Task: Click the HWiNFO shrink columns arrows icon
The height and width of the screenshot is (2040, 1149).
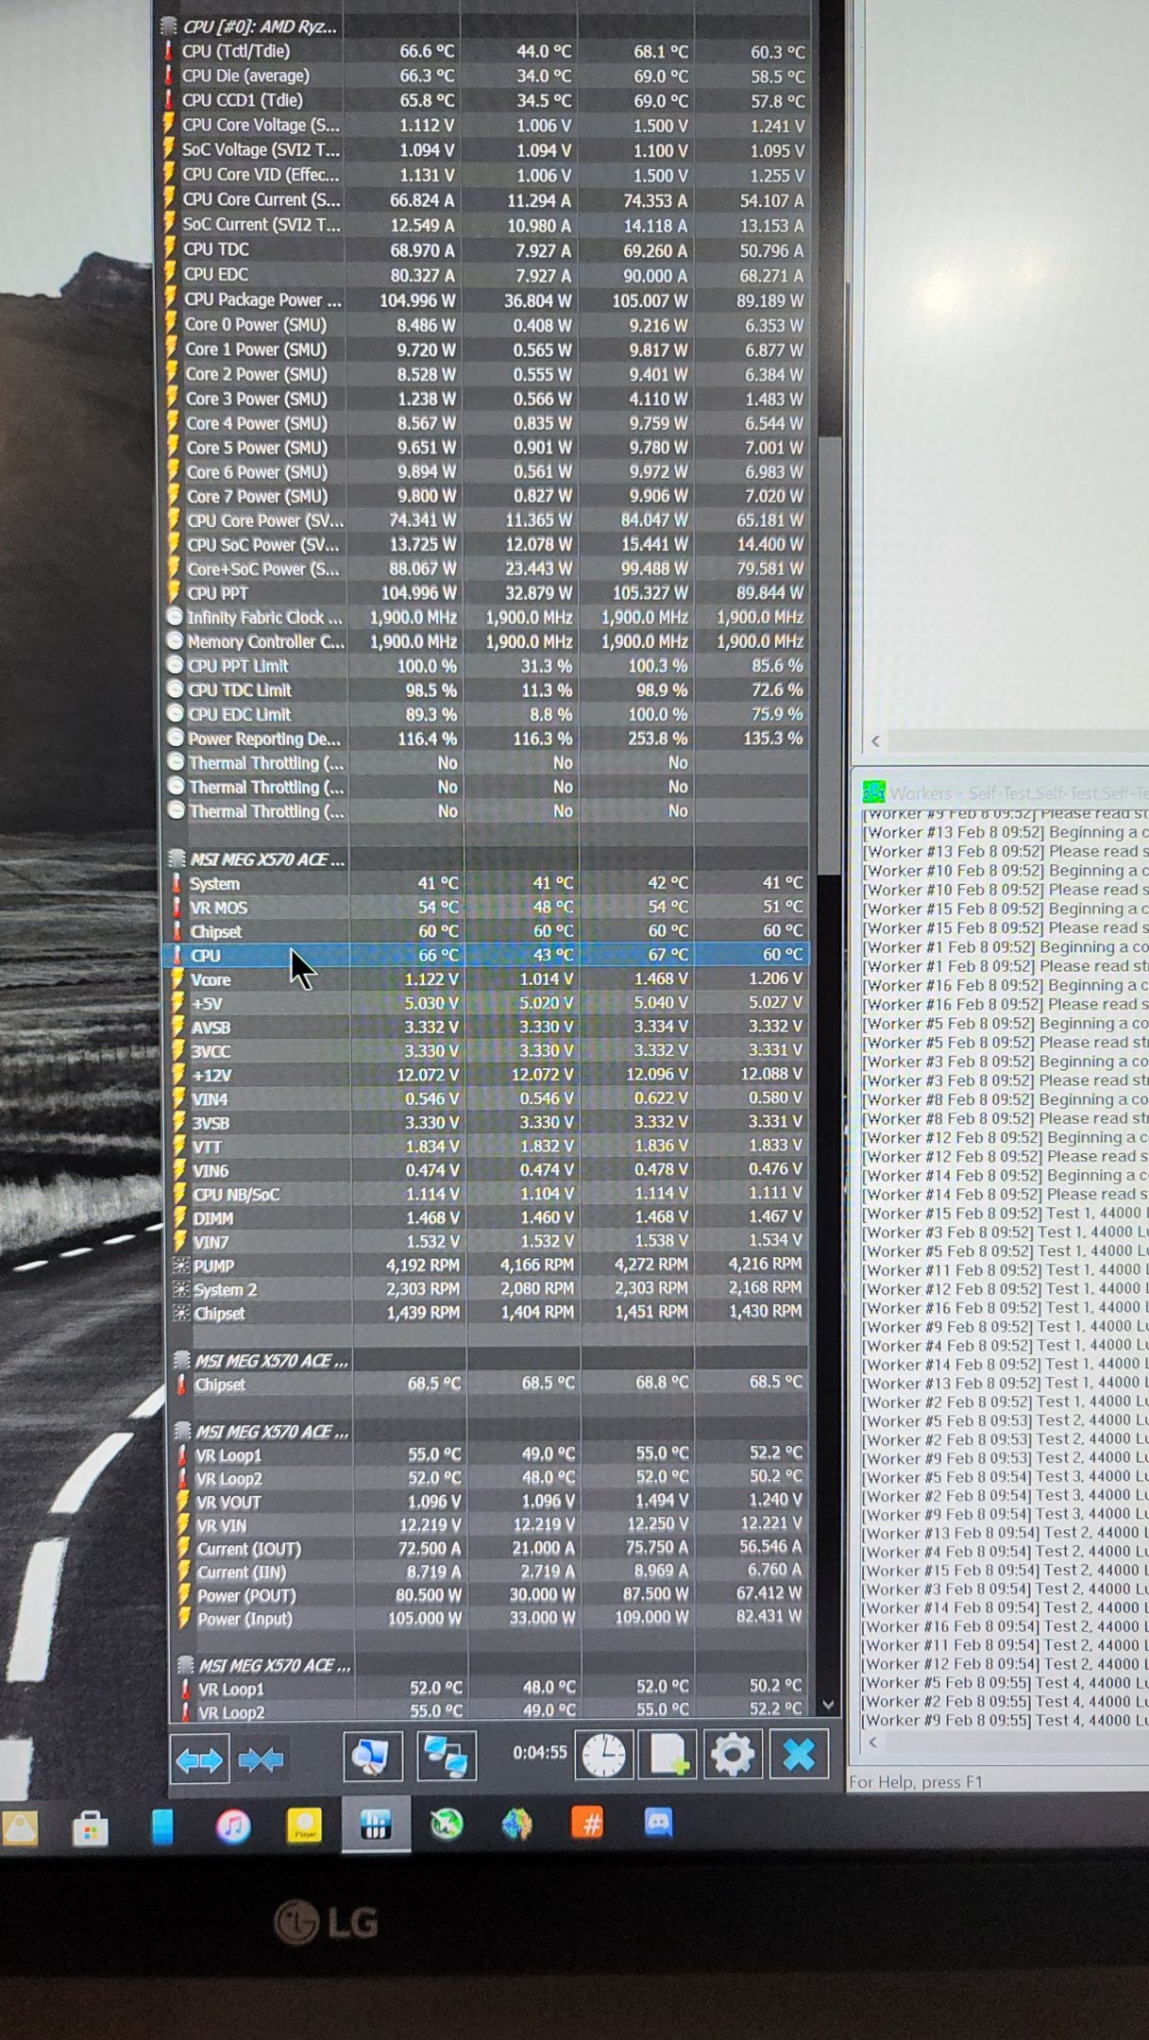Action: pos(262,1759)
